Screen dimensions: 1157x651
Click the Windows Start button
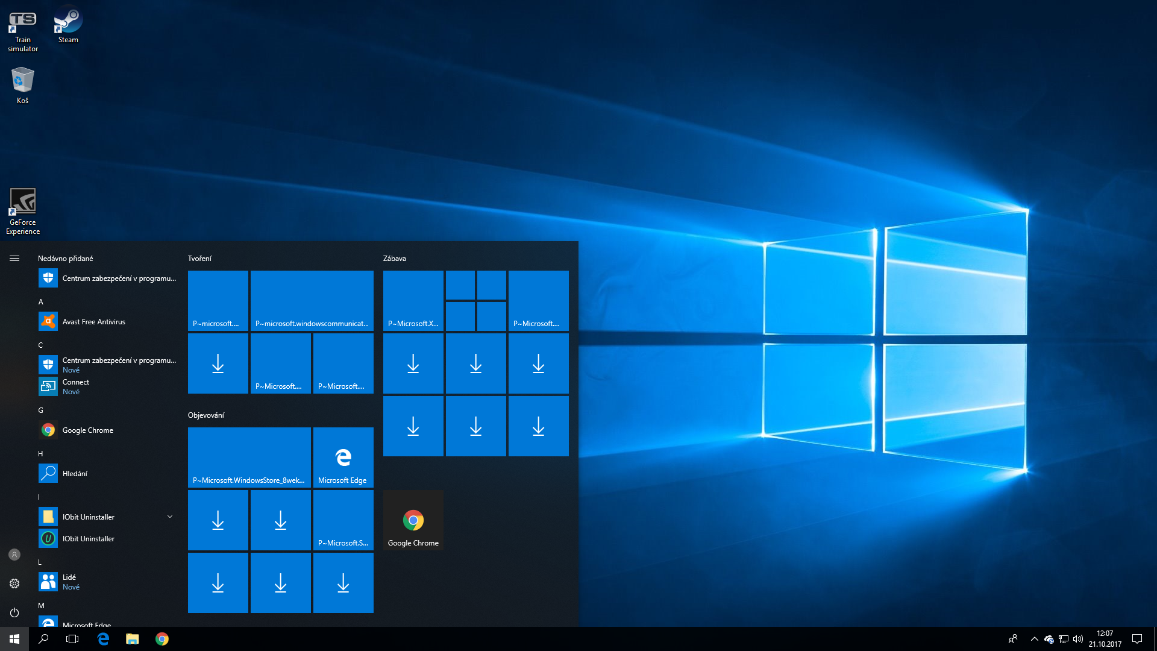point(14,639)
